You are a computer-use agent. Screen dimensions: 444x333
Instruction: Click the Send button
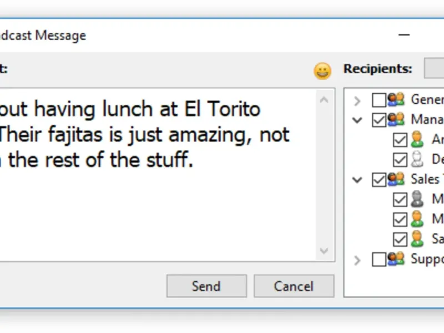click(206, 286)
